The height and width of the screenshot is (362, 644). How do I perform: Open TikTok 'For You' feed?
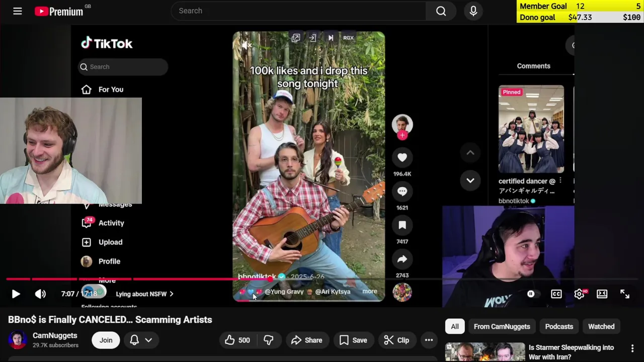click(x=103, y=89)
